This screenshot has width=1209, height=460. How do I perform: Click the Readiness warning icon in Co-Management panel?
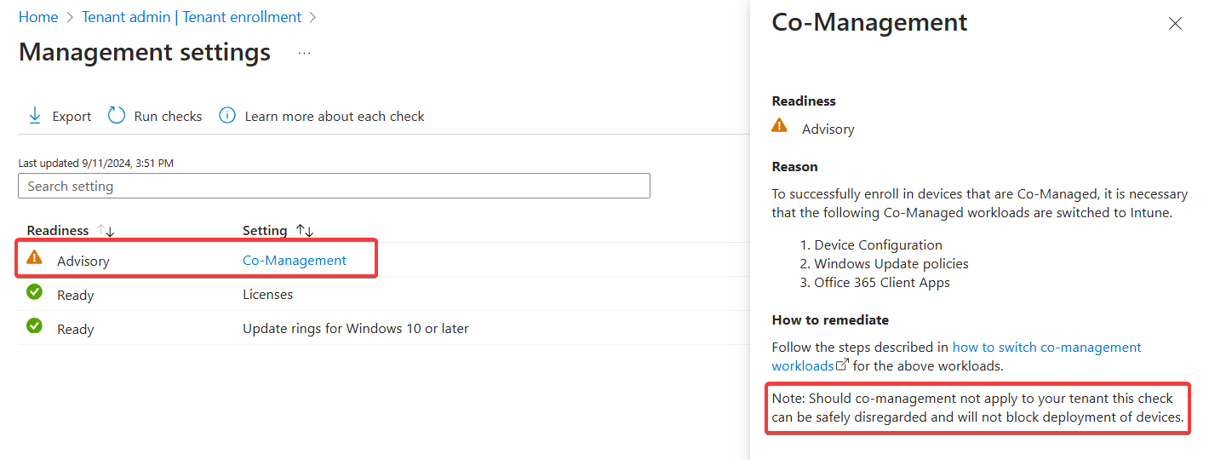coord(779,125)
